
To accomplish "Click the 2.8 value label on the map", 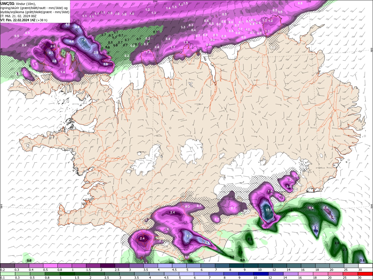I will tap(53, 46).
